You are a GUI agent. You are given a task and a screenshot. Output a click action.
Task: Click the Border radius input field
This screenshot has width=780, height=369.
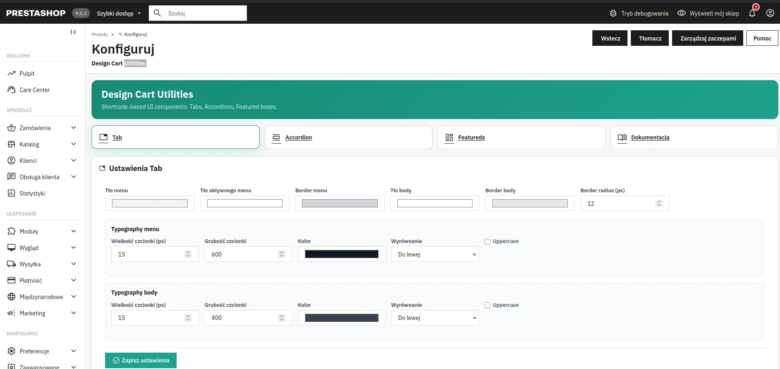[x=625, y=203]
